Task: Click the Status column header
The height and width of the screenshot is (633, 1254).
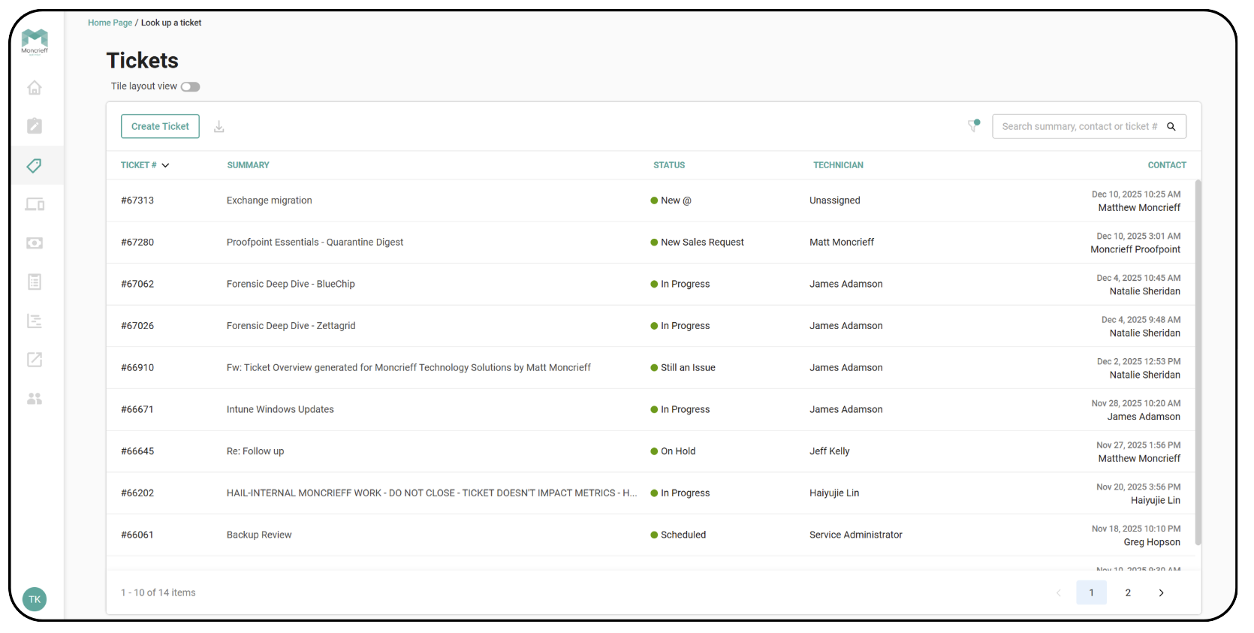Action: click(668, 165)
